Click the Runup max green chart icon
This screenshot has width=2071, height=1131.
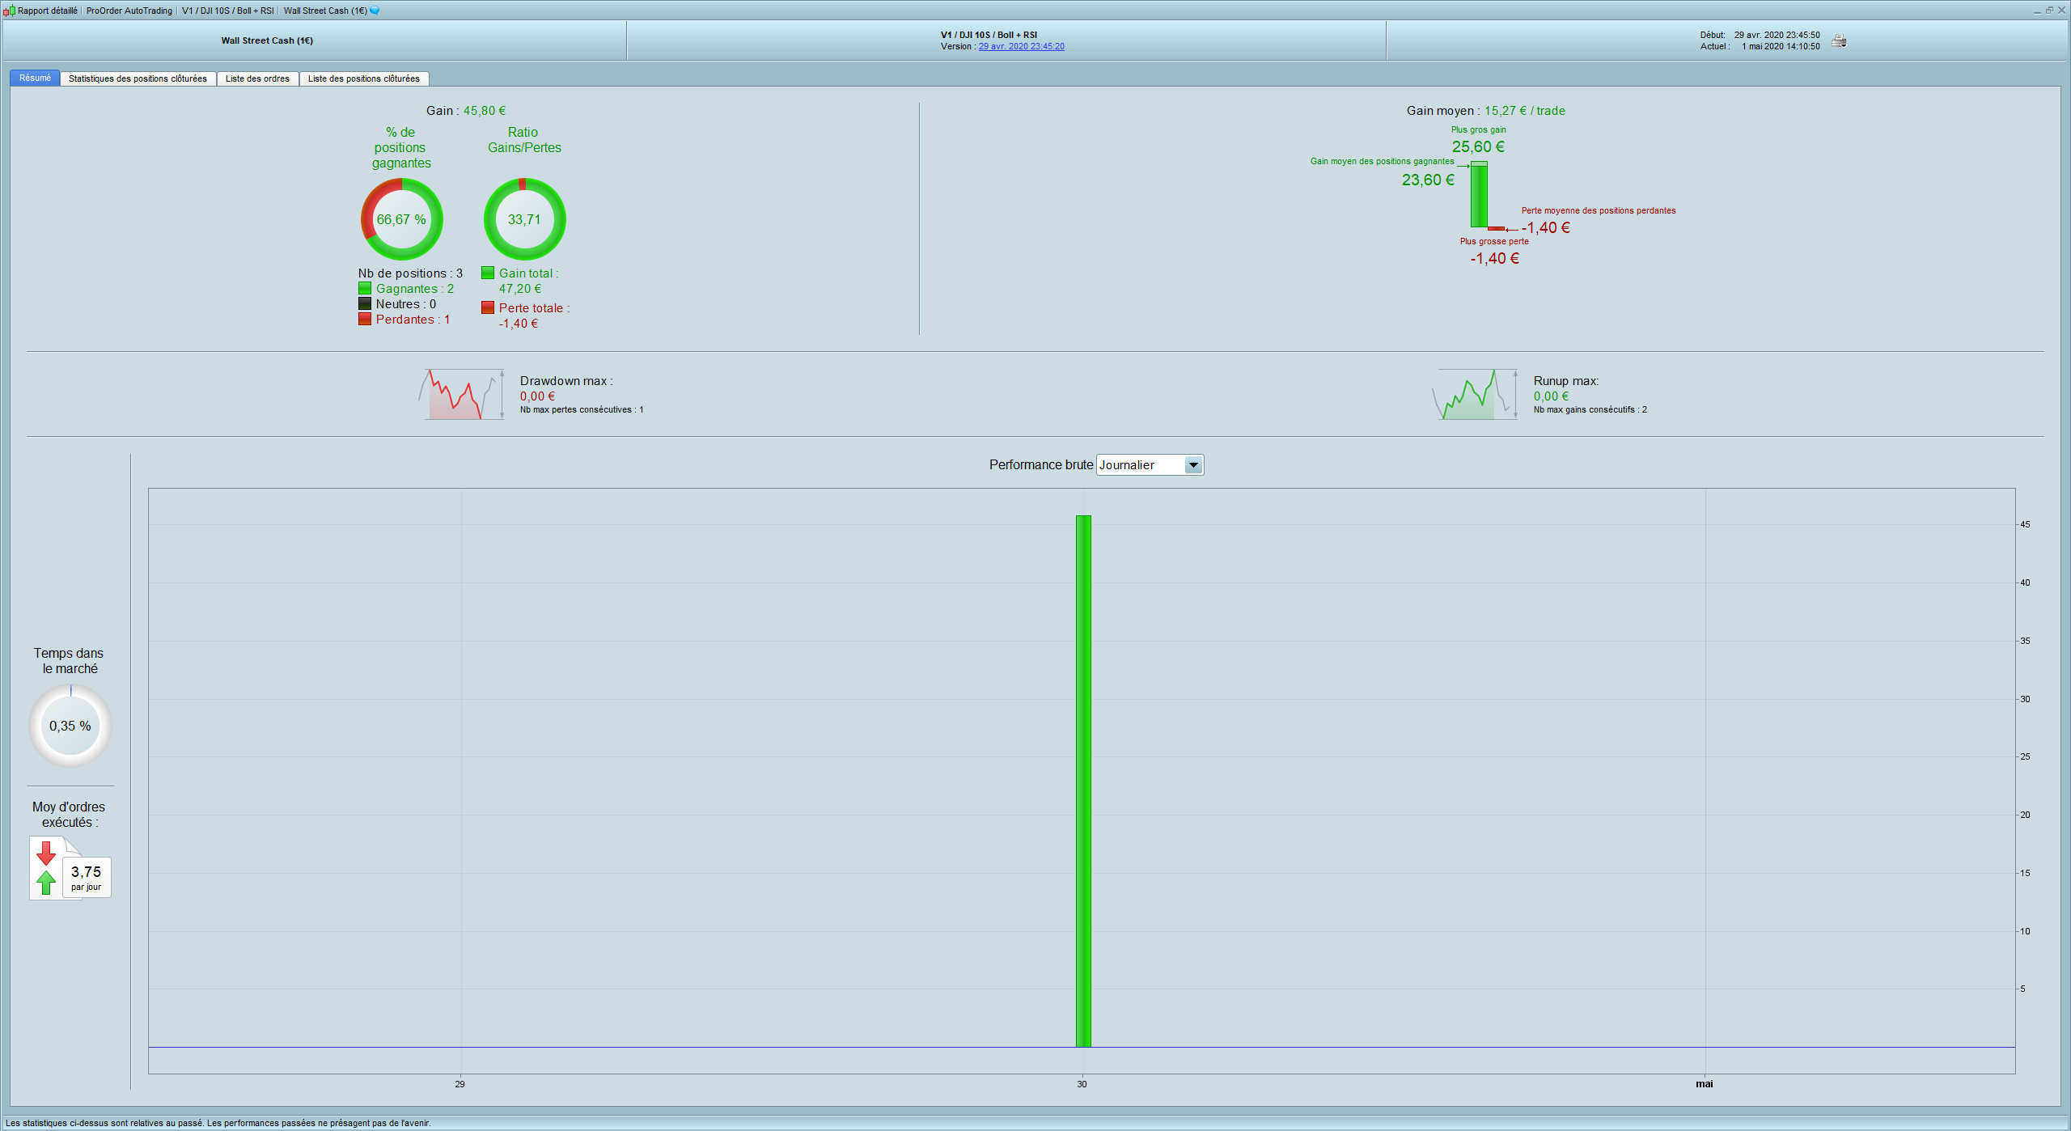click(x=1475, y=395)
